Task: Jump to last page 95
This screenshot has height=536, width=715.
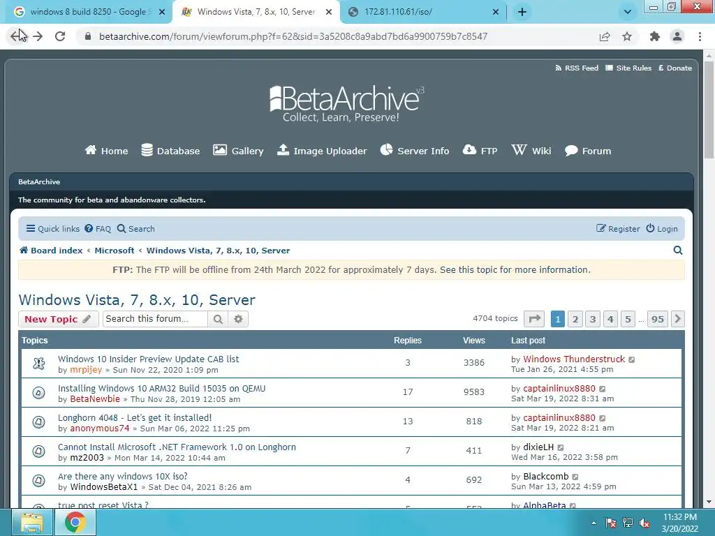Action: click(x=658, y=319)
